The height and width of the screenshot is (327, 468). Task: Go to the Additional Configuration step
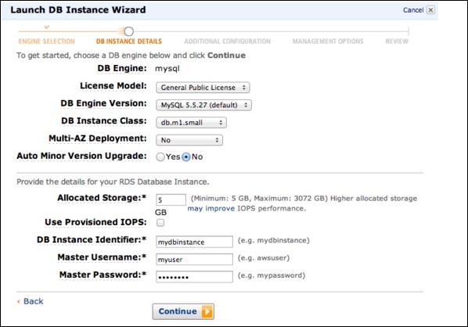coord(228,41)
